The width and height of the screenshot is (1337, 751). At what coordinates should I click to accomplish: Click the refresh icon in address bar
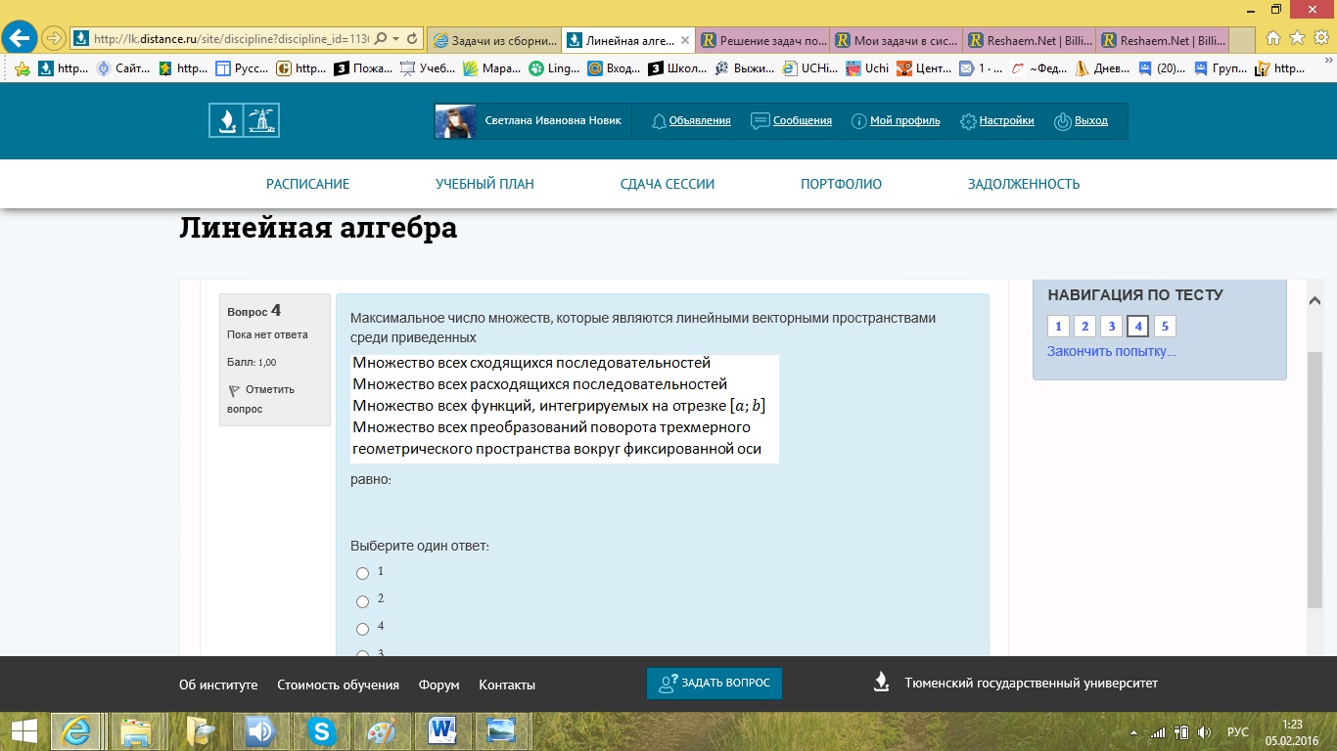412,39
